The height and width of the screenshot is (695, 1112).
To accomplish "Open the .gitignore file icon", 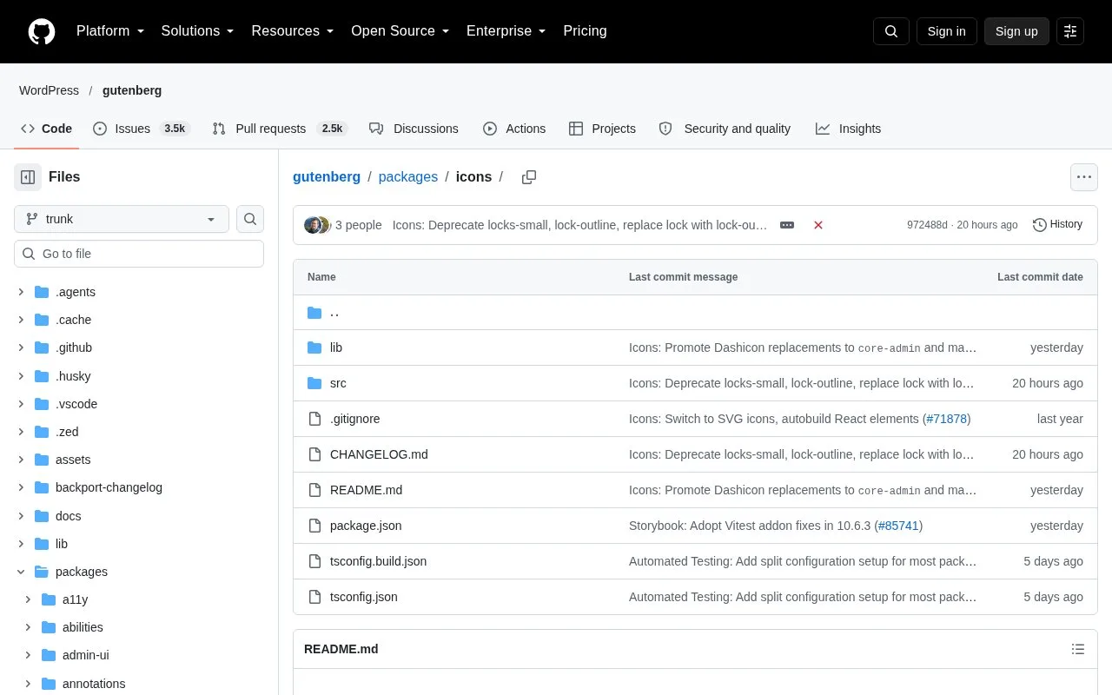I will (314, 419).
